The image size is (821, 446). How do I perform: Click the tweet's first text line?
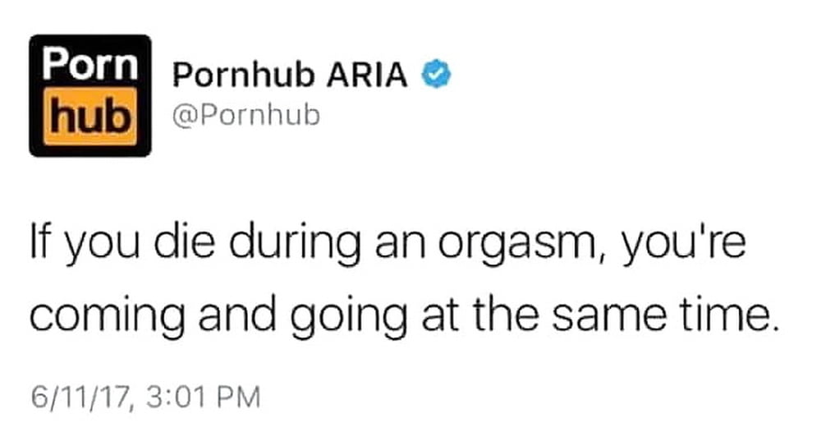(x=388, y=245)
